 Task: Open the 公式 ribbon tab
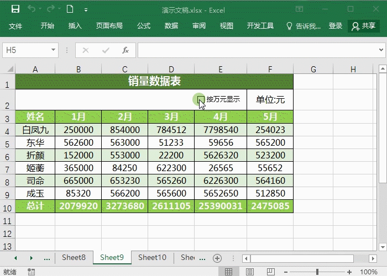point(144,26)
